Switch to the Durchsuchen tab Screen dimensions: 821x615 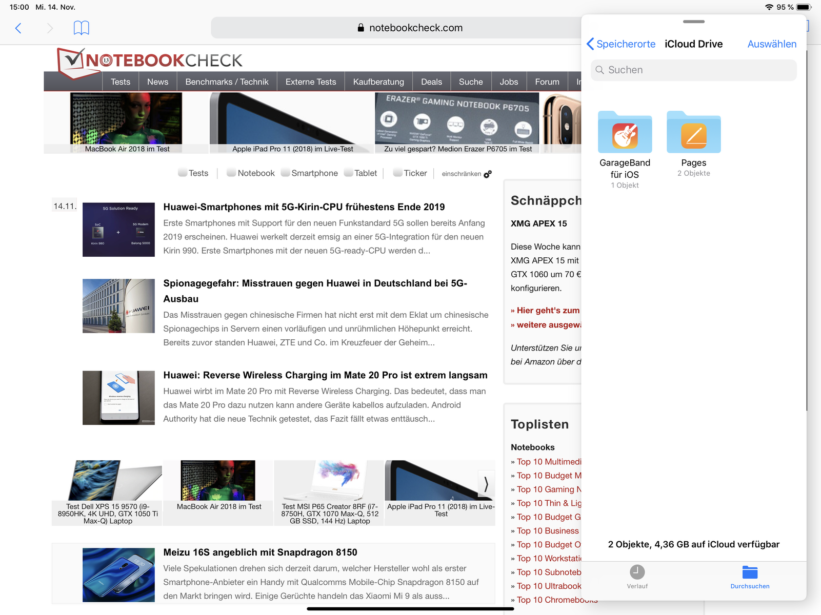click(x=750, y=577)
